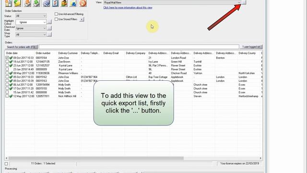Click the '11 Orders : 1 Selected' status text
The image size is (307, 173).
point(43,163)
